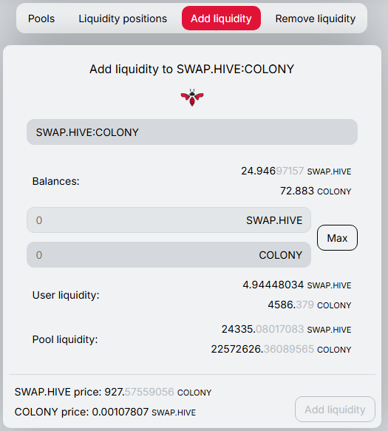Click the Balances label

pos(55,181)
